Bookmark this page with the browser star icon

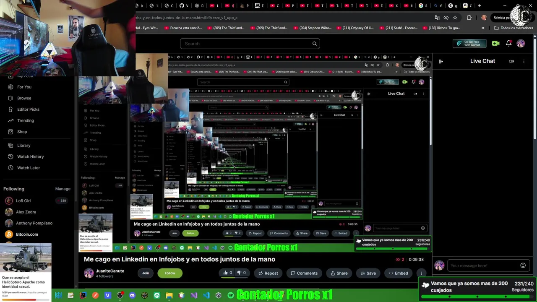[x=455, y=18]
